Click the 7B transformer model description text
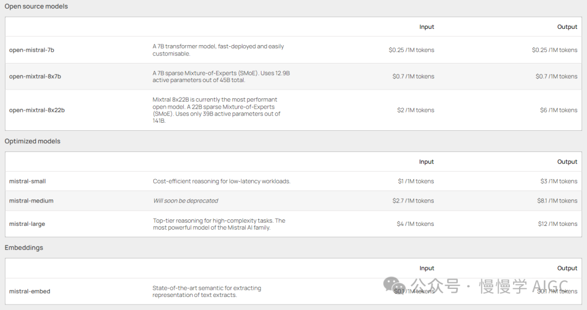The width and height of the screenshot is (587, 310). point(218,50)
